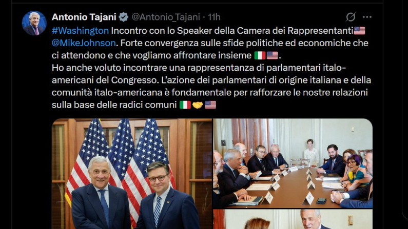Open the @MikeJohnson mention

click(84, 43)
